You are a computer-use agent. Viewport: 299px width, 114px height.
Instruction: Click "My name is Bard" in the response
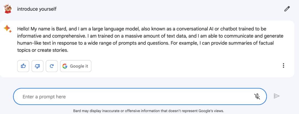pyautogui.click(x=47, y=29)
